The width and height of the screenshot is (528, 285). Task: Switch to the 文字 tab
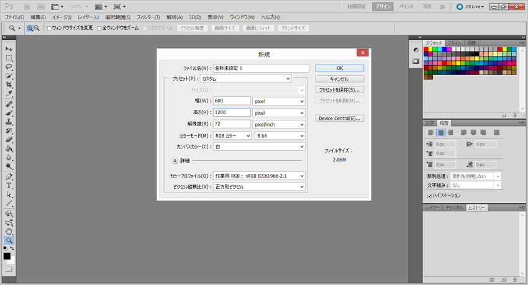click(430, 123)
